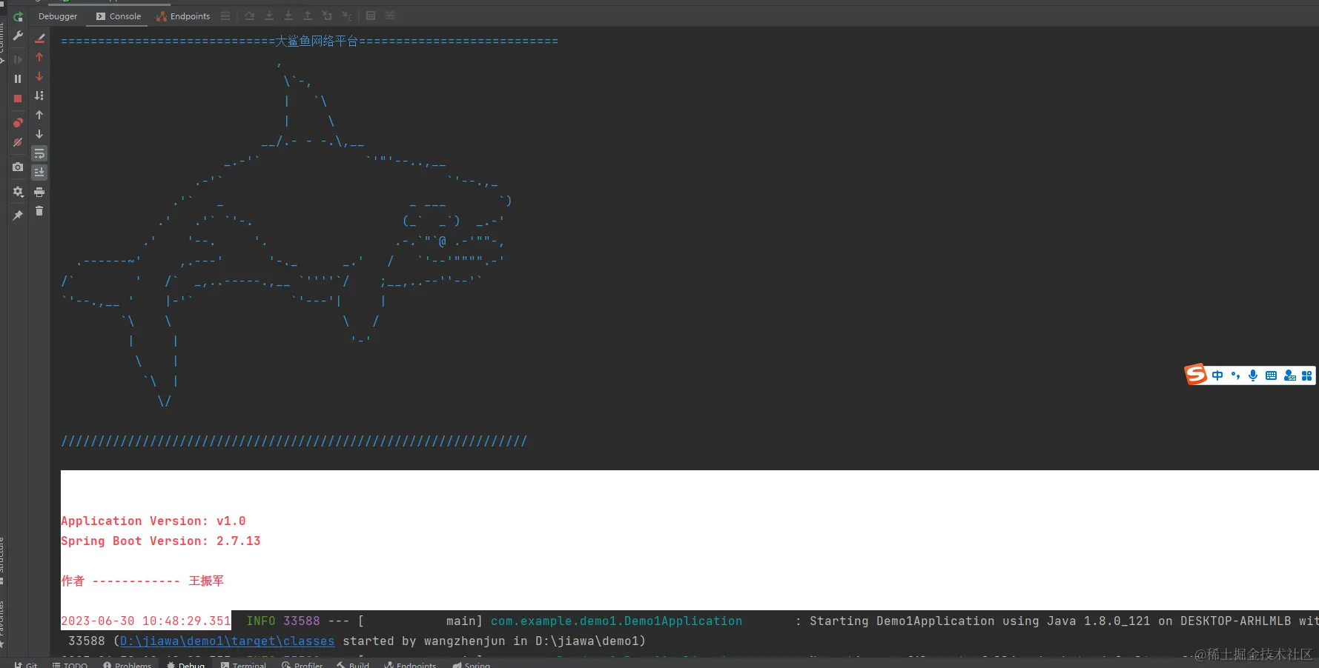Screen dimensions: 1319x668
Task: Take a thread dump with camera icon
Action: tap(18, 167)
